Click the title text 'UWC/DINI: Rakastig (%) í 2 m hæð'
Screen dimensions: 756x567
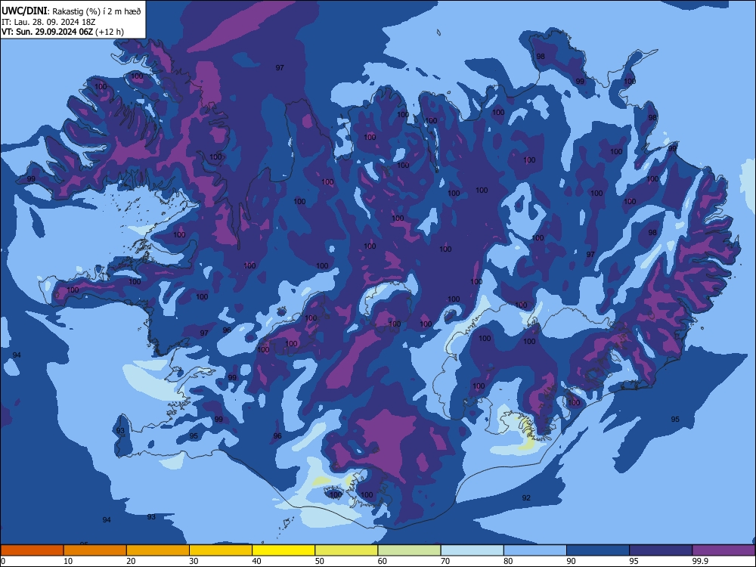71,11
